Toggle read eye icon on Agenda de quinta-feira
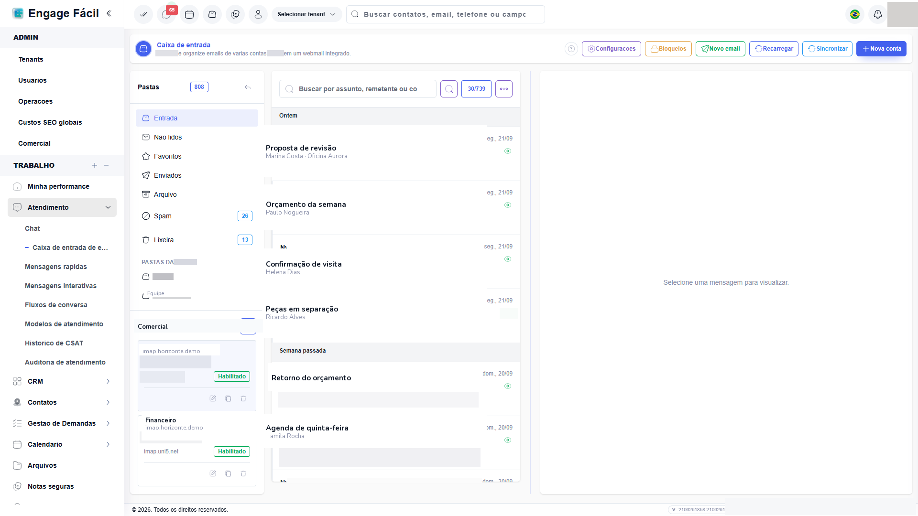 (508, 440)
